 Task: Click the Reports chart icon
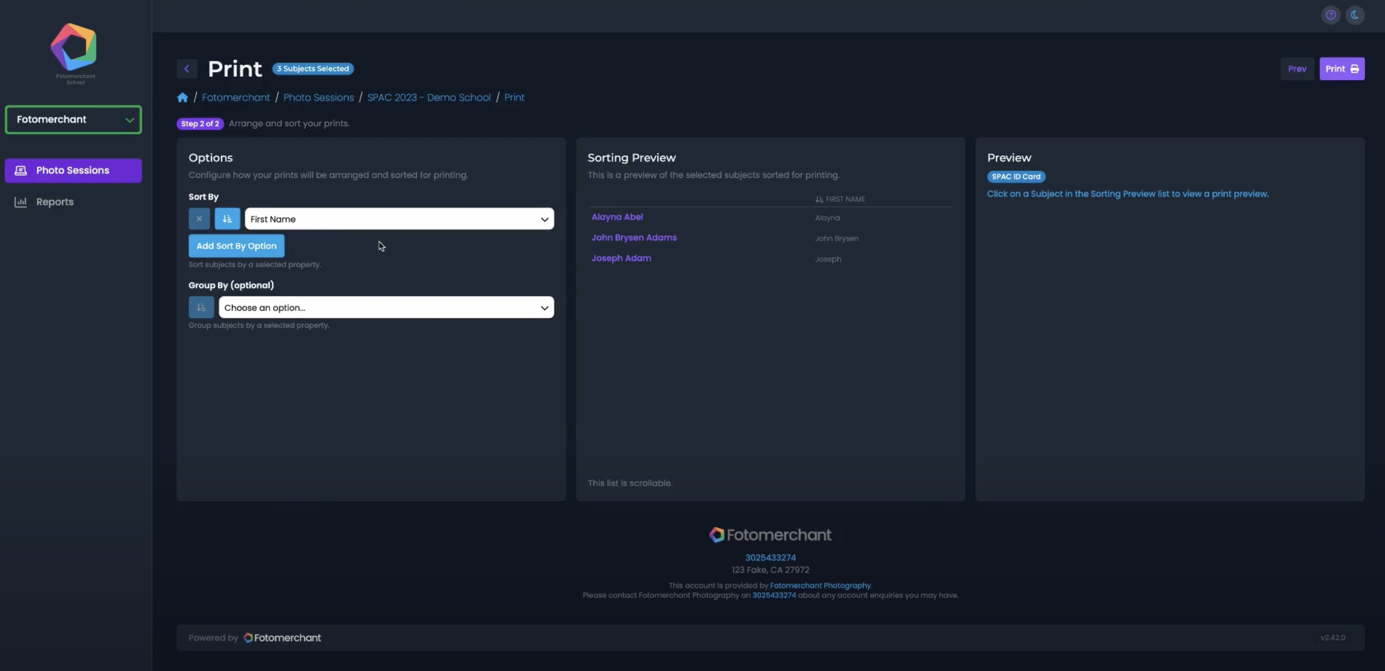pyautogui.click(x=20, y=202)
